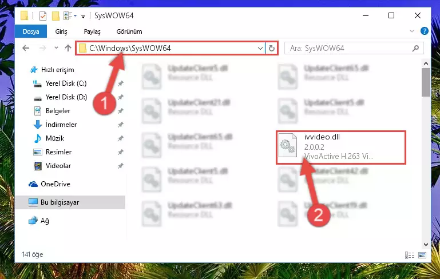Viewport: 440px width, 279px height.
Task: Open the Customize Quick Access Toolbar dropdown arrow
Action: click(83, 17)
